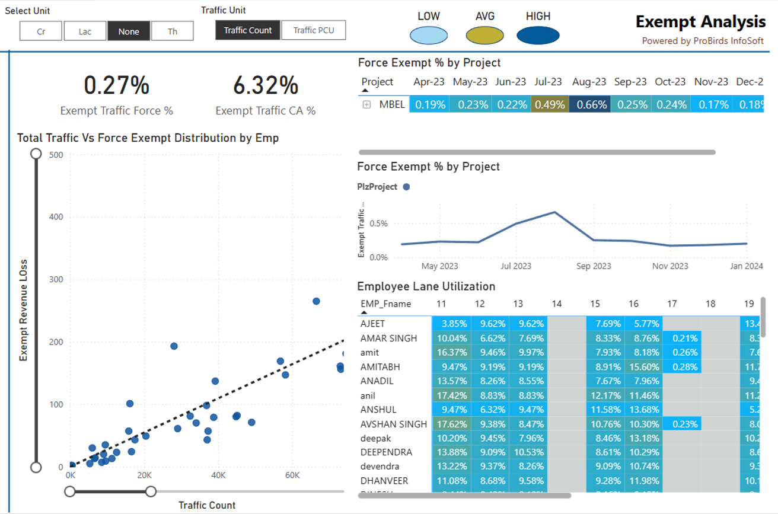Screen dimensions: 778x514
Task: Click the sort arrow under Project header
Action: point(365,91)
